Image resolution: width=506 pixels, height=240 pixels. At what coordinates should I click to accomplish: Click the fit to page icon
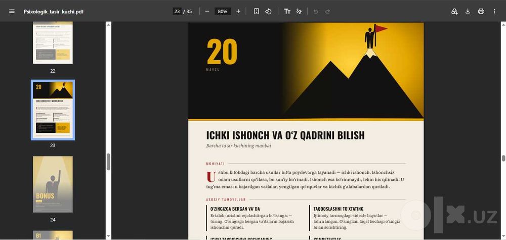pyautogui.click(x=256, y=11)
